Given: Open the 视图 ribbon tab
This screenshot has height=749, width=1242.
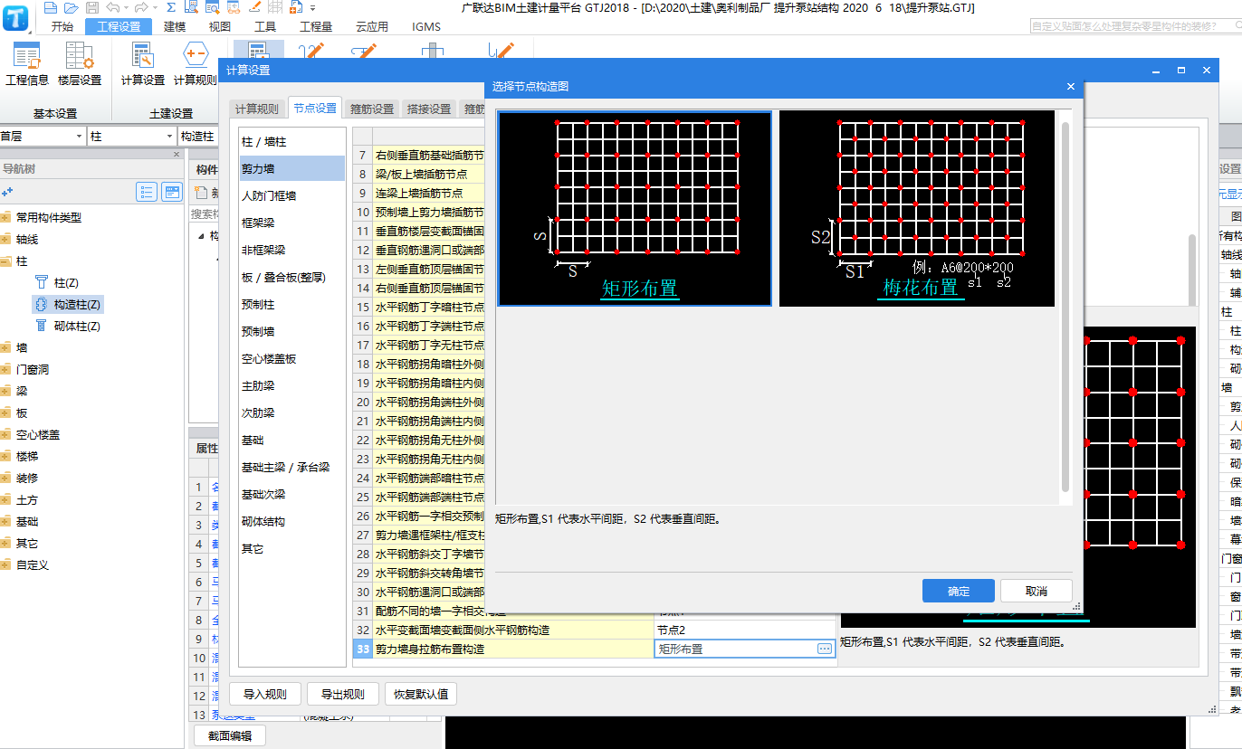Looking at the screenshot, I should 220,26.
